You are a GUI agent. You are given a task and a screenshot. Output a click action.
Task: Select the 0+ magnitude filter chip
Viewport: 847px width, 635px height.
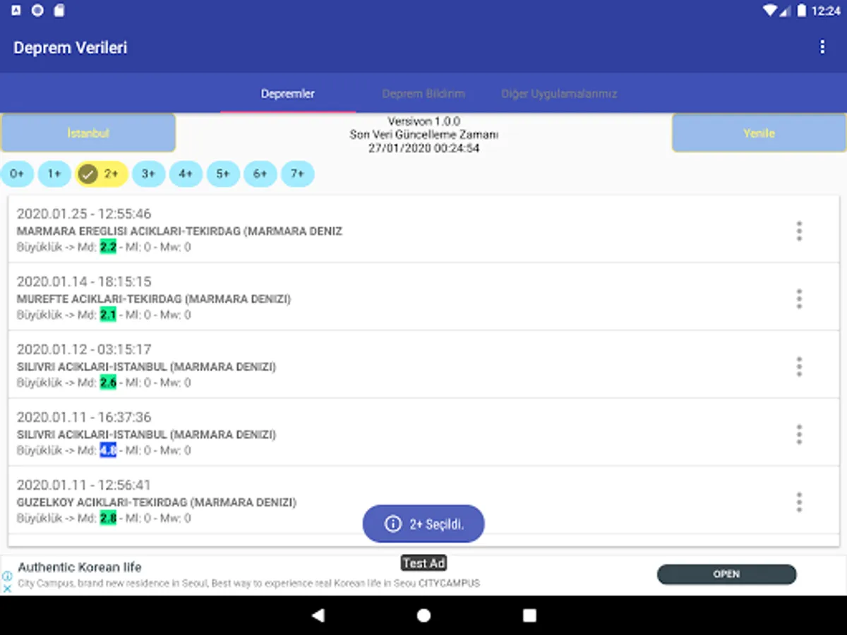coord(17,174)
